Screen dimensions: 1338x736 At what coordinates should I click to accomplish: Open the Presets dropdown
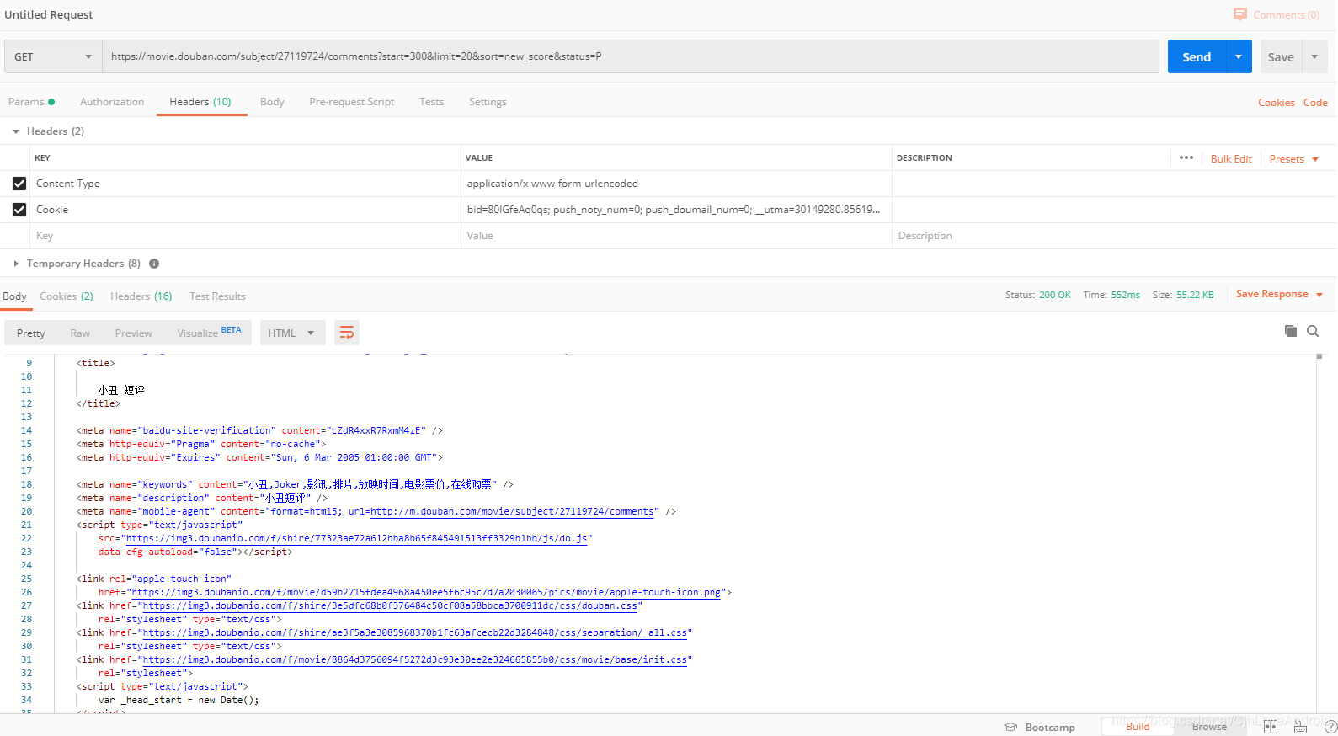click(x=1294, y=159)
